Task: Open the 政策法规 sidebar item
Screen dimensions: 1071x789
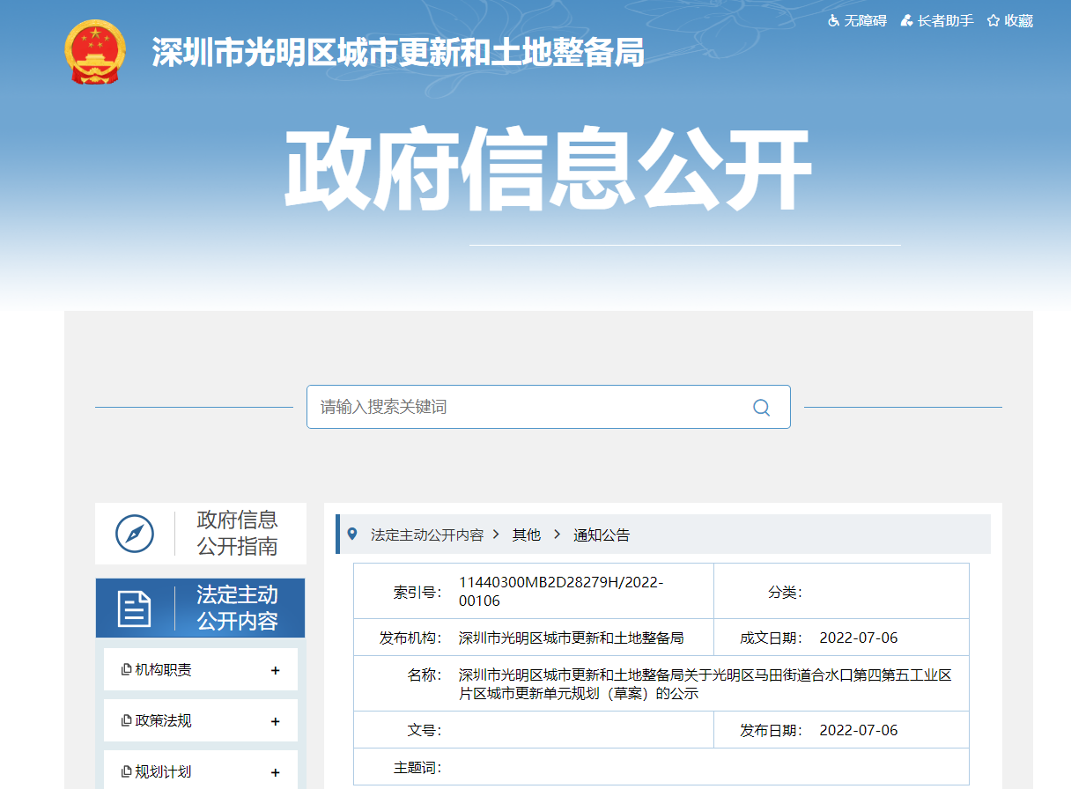Action: click(x=163, y=721)
